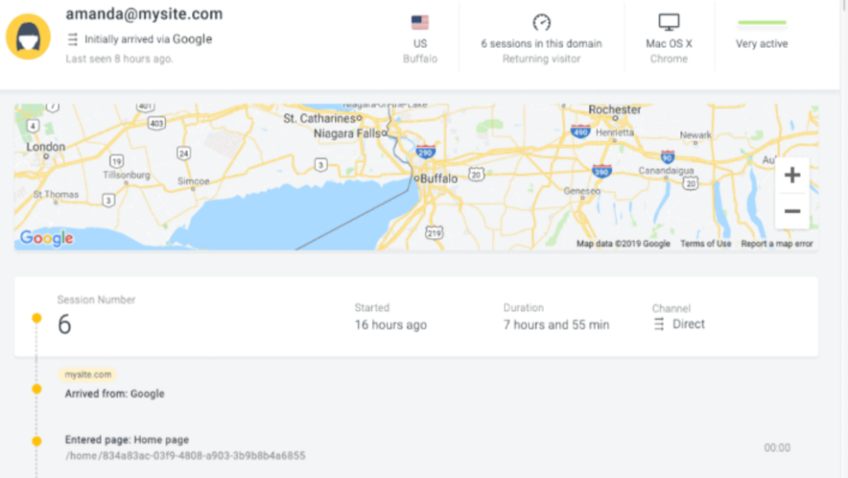
Task: Click the Direct channel icon
Action: [x=659, y=324]
